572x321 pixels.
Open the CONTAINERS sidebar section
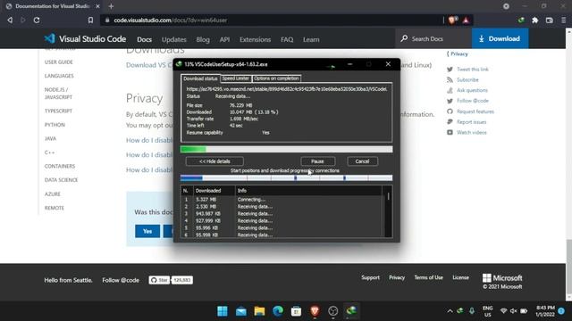60,166
